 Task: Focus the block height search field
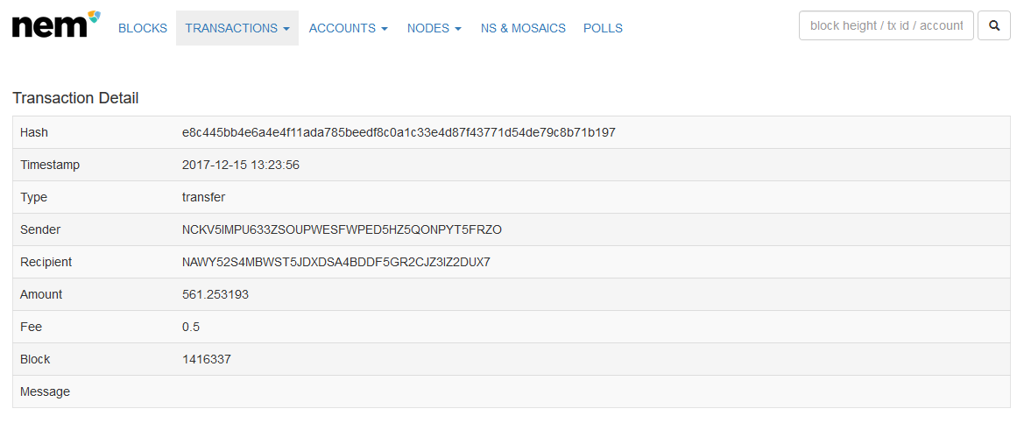[886, 25]
